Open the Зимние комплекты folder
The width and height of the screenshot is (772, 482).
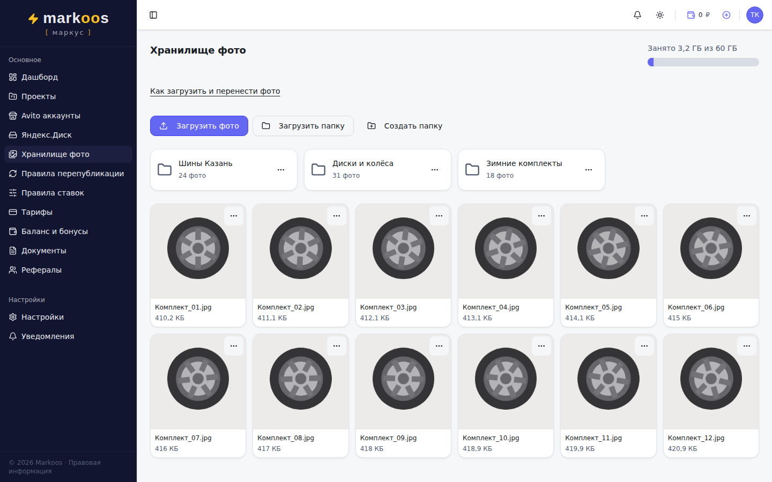(x=531, y=170)
